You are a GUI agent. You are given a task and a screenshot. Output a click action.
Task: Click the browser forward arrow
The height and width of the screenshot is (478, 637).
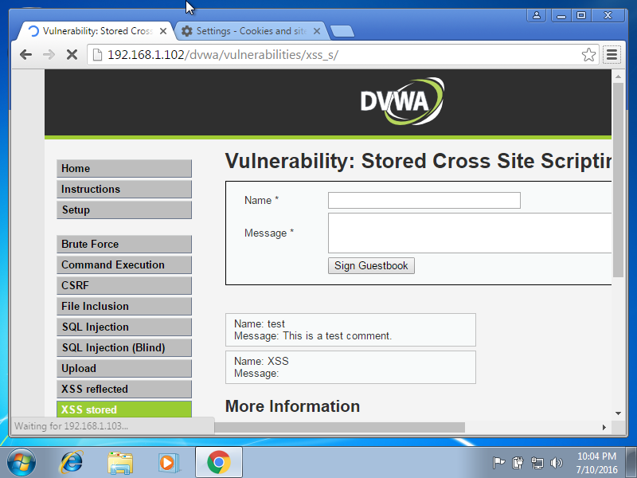49,54
